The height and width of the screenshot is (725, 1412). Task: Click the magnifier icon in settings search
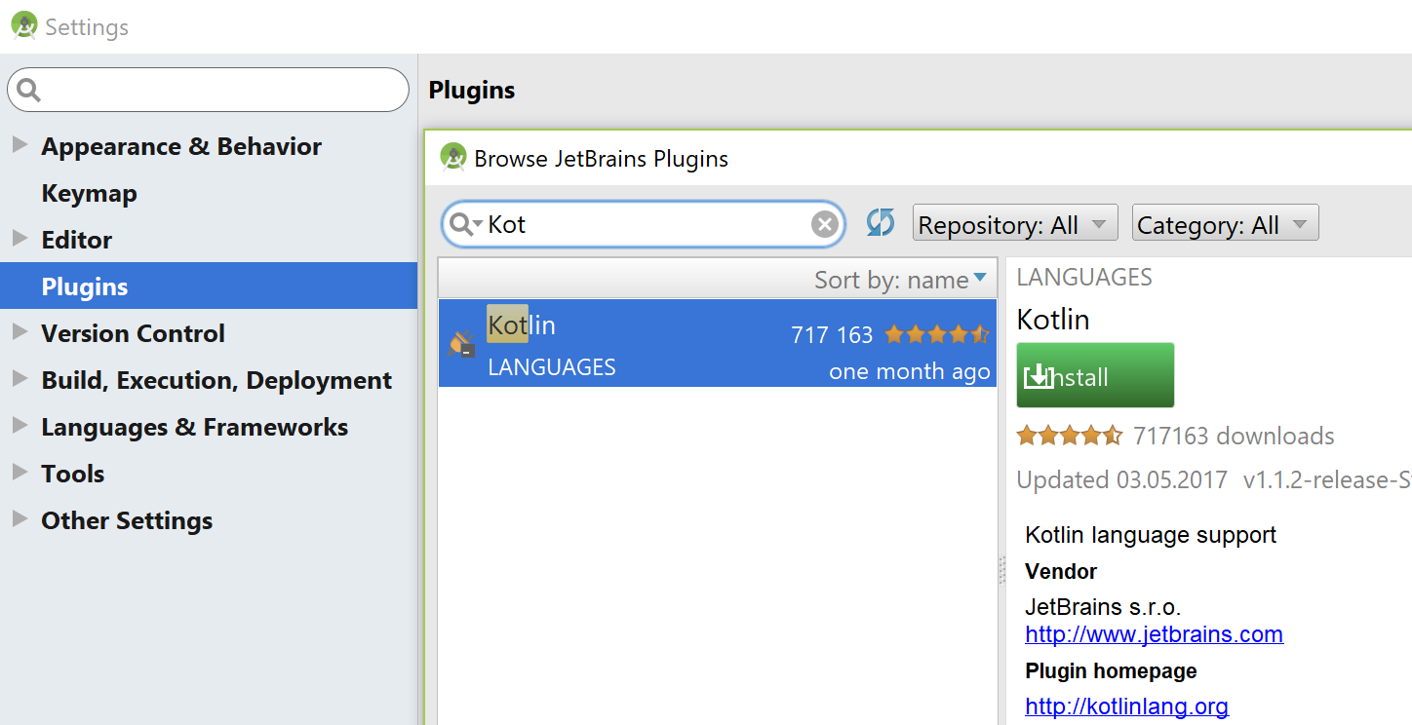tap(29, 91)
